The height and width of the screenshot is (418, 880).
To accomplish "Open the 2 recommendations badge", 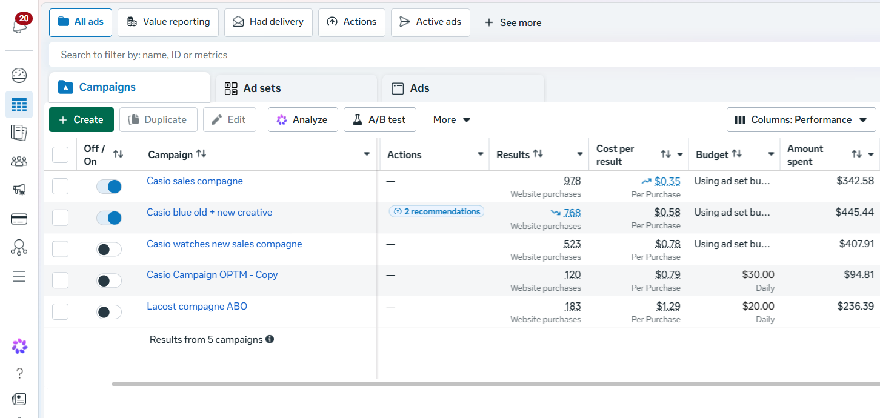I will 436,211.
